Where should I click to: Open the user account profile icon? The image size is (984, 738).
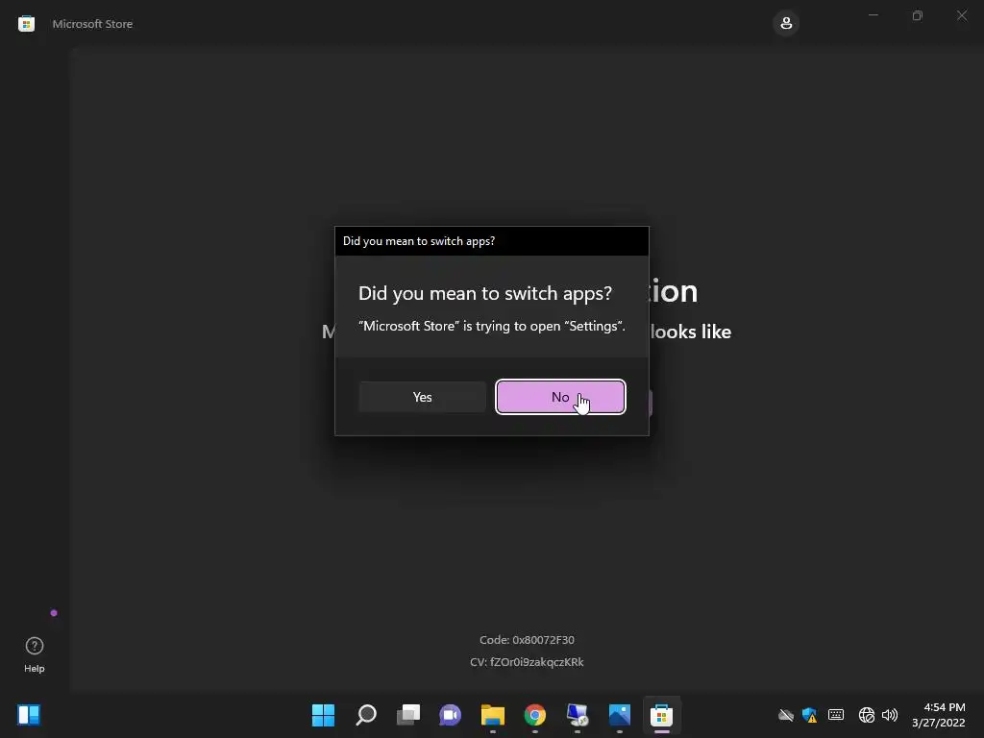[786, 24]
